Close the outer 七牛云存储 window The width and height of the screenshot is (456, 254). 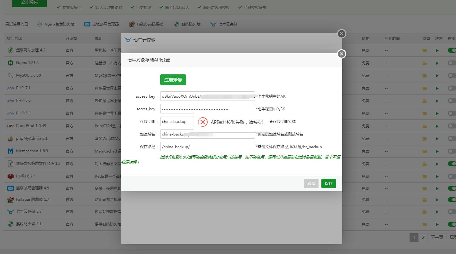(341, 34)
